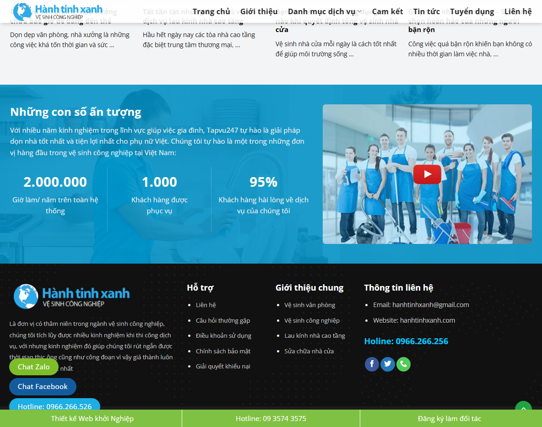The width and height of the screenshot is (542, 427).
Task: Click the Chat Zalo button
Action: point(33,367)
